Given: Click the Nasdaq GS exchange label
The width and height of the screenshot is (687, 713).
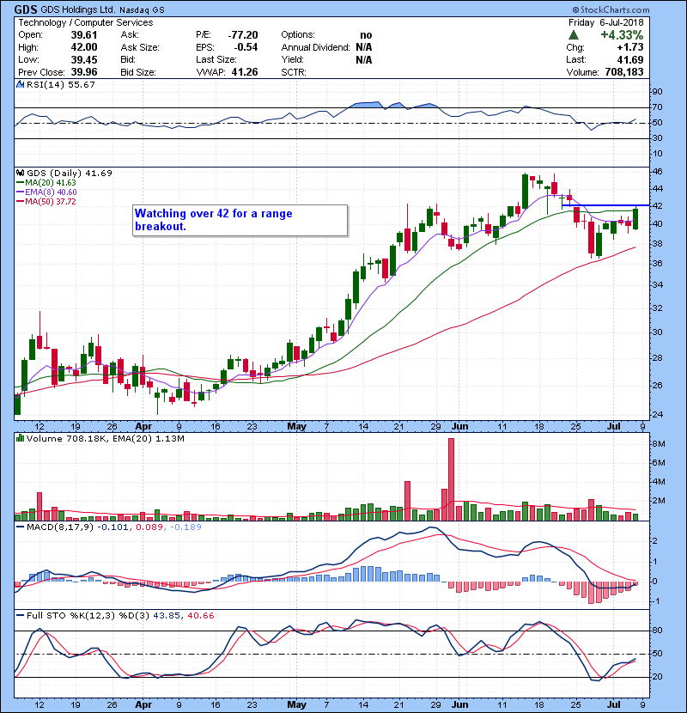Looking at the screenshot, I should click(x=143, y=10).
